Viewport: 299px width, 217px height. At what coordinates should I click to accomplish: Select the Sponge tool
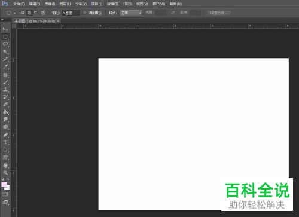[5, 127]
